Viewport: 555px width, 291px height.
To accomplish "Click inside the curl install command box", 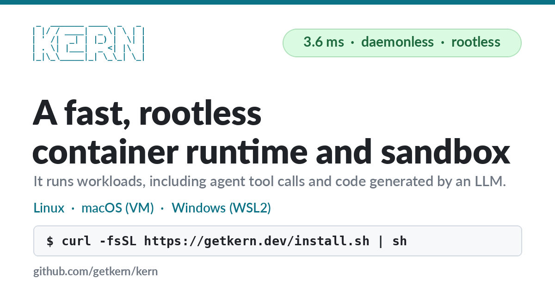I will (x=277, y=241).
